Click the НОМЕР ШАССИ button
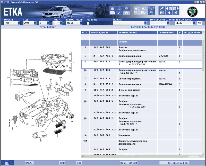This screenshot has height=166, width=206. tap(128, 163)
